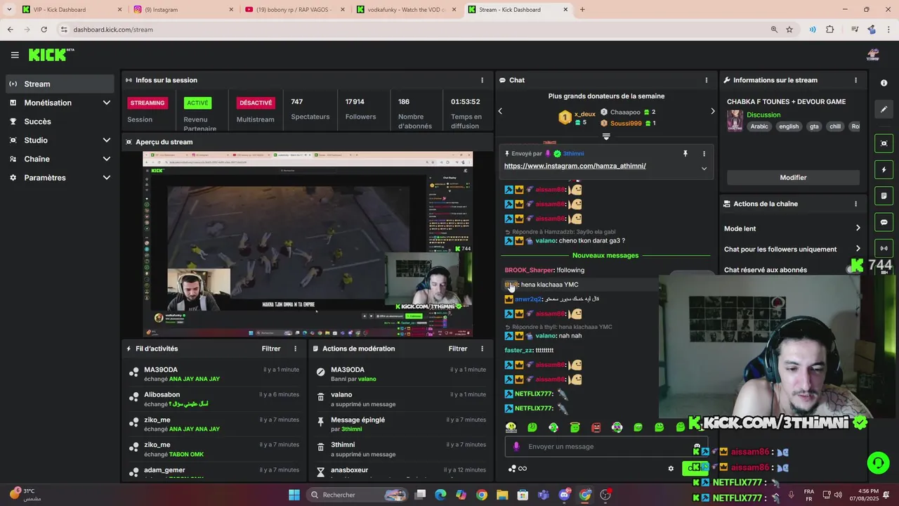Viewport: 899px width, 506px height.
Task: Show previous top donors with left arrow
Action: (x=500, y=111)
